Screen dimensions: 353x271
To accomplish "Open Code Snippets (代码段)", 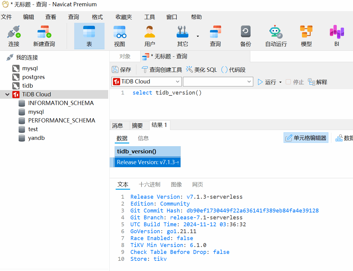I will click(233, 70).
